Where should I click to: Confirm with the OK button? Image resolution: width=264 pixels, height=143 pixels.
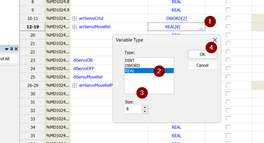click(203, 54)
